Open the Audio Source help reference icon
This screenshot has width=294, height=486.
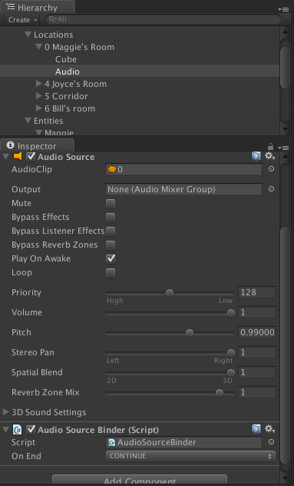[x=256, y=156]
